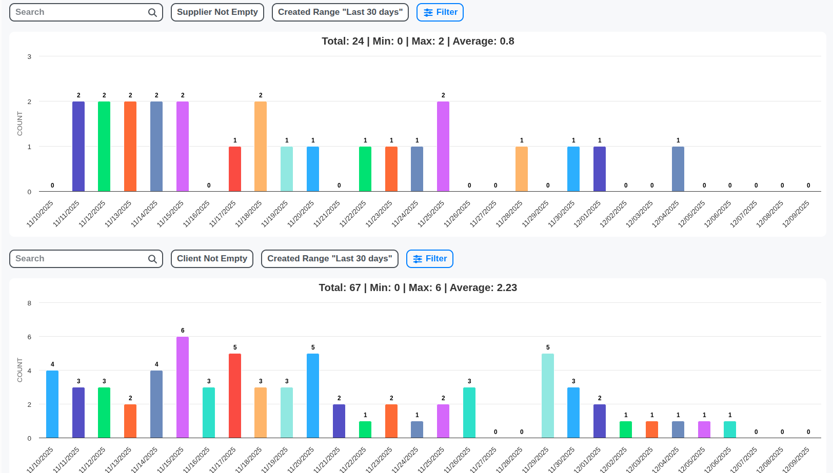This screenshot has height=473, width=833.
Task: Toggle the Supplier Not Empty filter chip
Action: click(x=217, y=12)
